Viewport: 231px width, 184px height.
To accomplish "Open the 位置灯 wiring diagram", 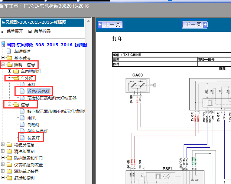I will tap(33, 138).
